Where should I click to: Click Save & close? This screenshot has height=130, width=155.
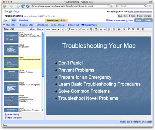(x=130, y=16)
